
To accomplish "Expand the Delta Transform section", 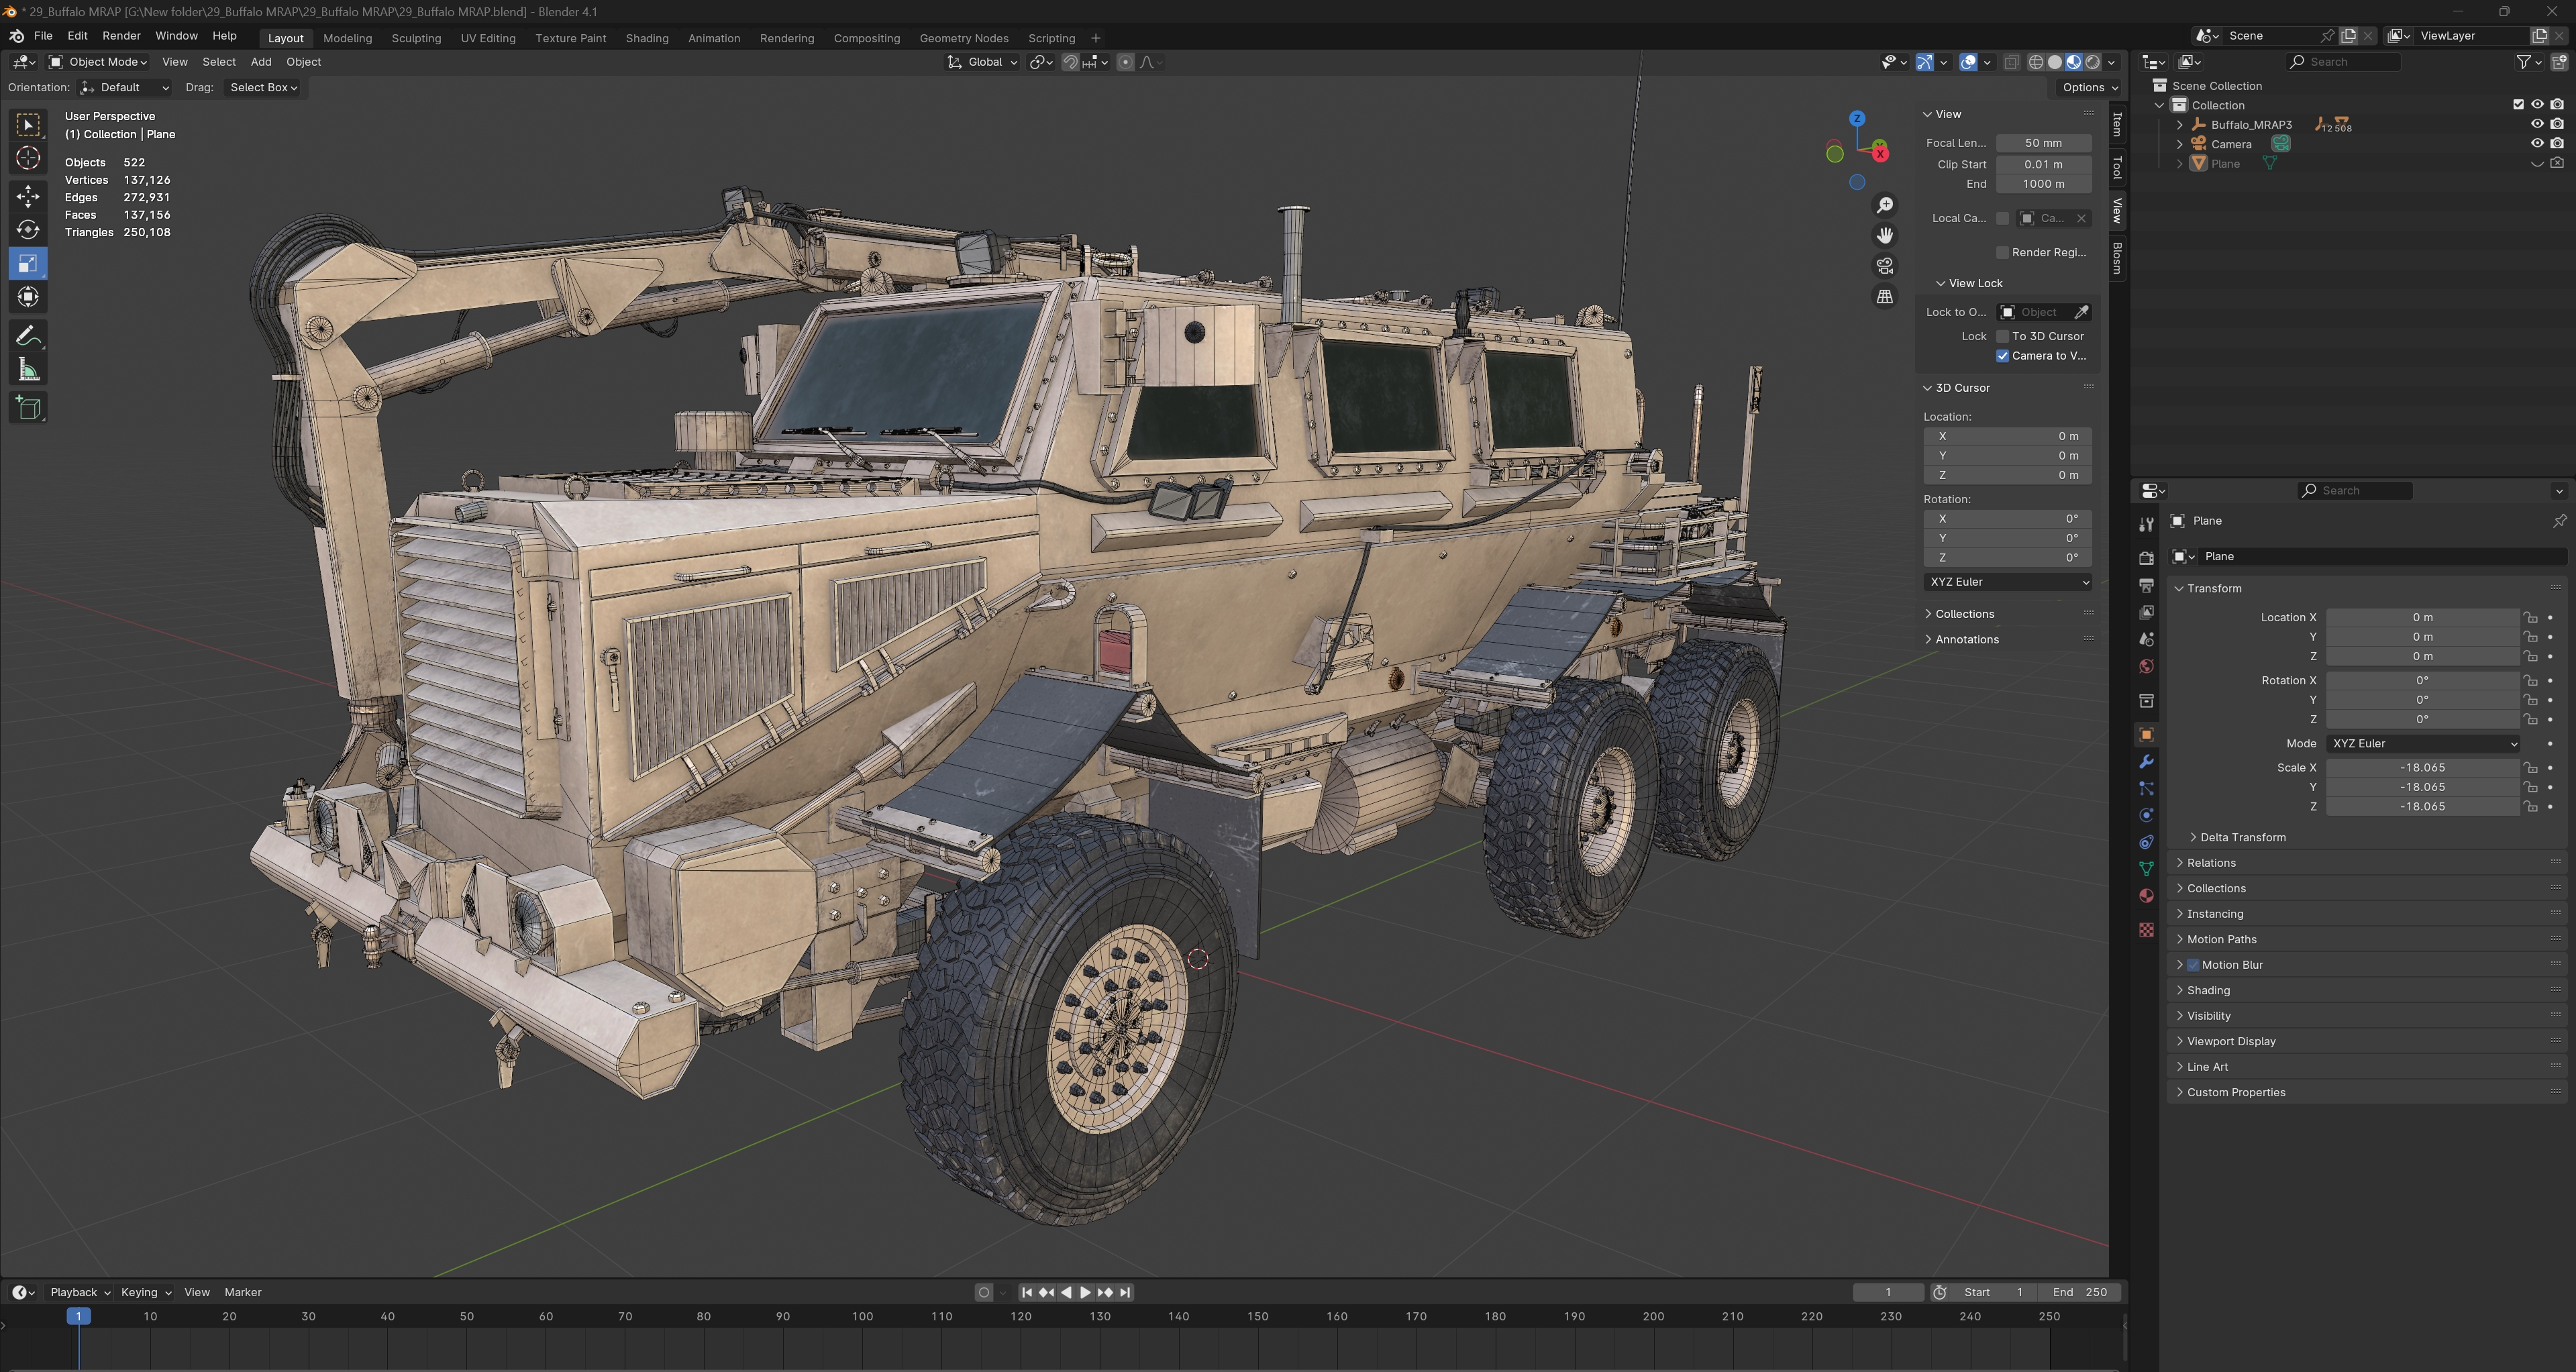I will (2242, 837).
